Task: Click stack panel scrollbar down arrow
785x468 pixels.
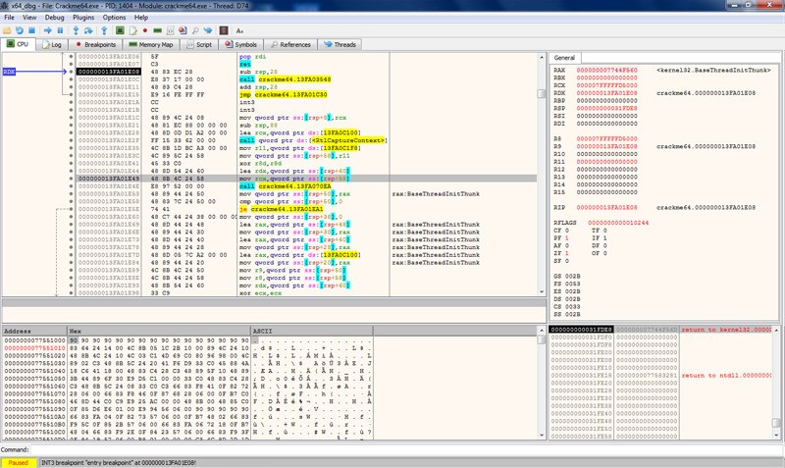Action: 776,435
